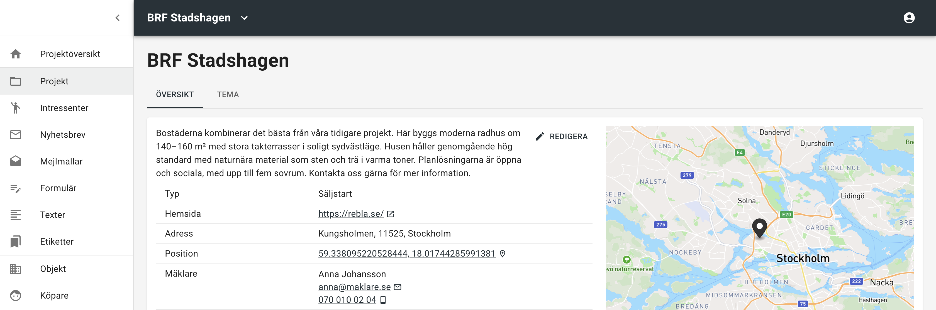Click the Danderyd label on the map
The width and height of the screenshot is (936, 310).
774,132
